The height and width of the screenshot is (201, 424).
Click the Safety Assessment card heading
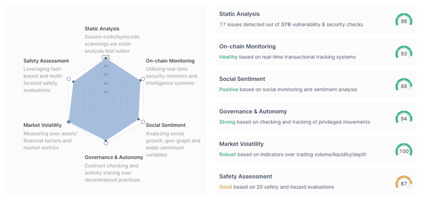tap(245, 177)
